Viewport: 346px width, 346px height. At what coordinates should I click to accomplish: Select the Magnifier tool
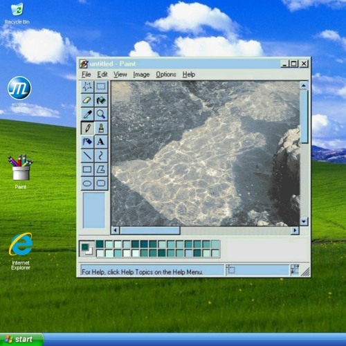tap(101, 114)
